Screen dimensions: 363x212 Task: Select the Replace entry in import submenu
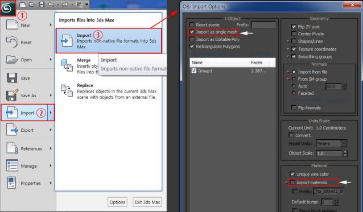tap(109, 91)
